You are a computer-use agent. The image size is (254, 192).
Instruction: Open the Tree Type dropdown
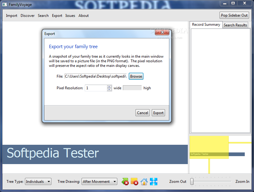click(38, 182)
